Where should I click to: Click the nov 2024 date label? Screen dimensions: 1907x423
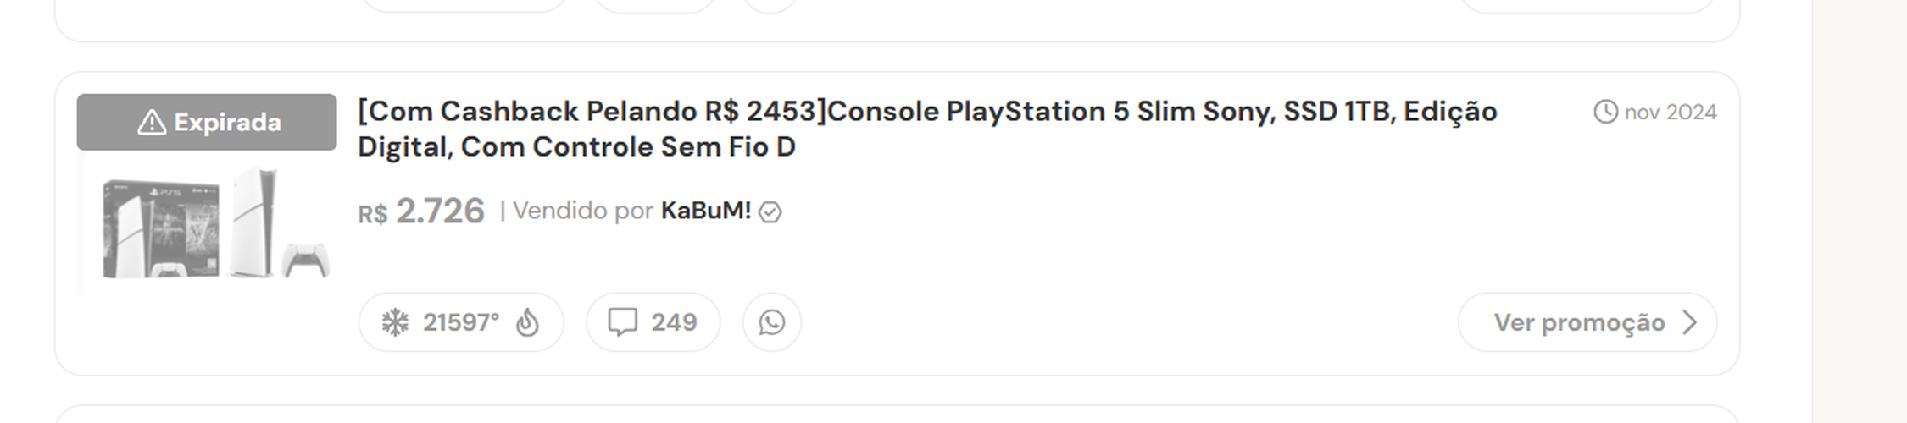click(1671, 113)
